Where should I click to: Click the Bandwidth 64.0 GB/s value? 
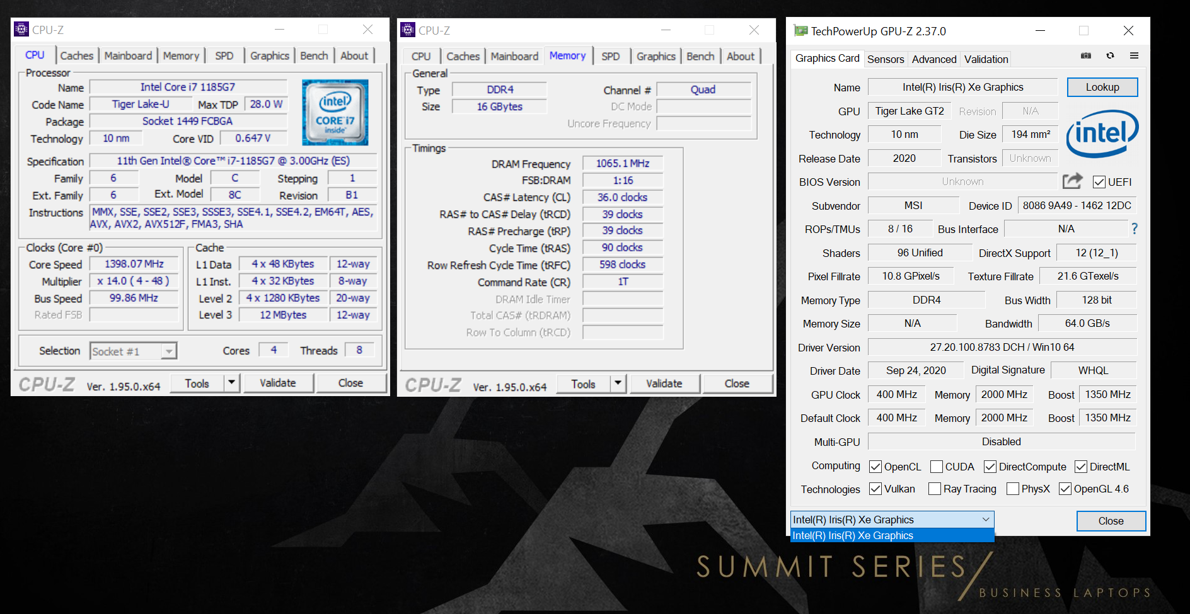pyautogui.click(x=1087, y=323)
